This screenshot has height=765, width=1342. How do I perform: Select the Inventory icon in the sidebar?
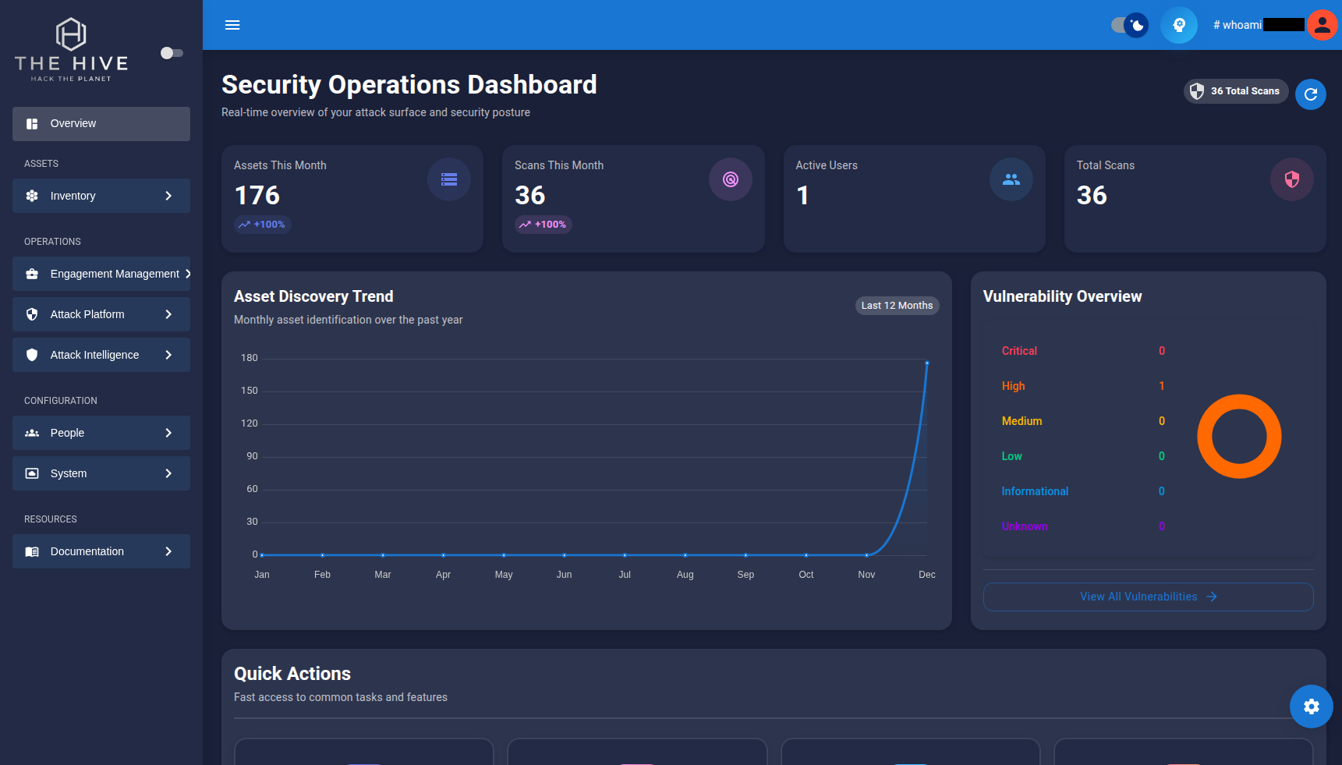coord(31,196)
